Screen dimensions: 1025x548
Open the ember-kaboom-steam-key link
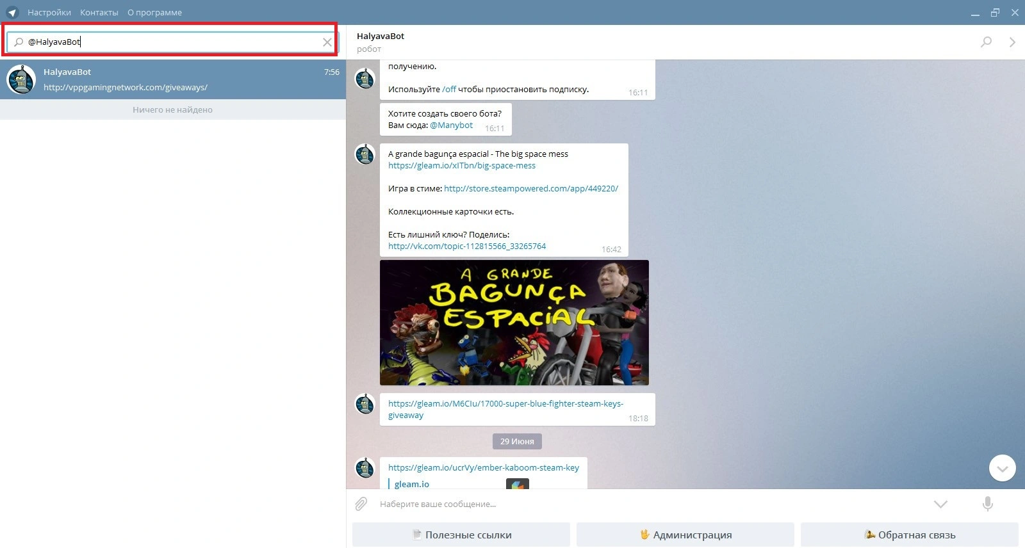[x=484, y=467]
